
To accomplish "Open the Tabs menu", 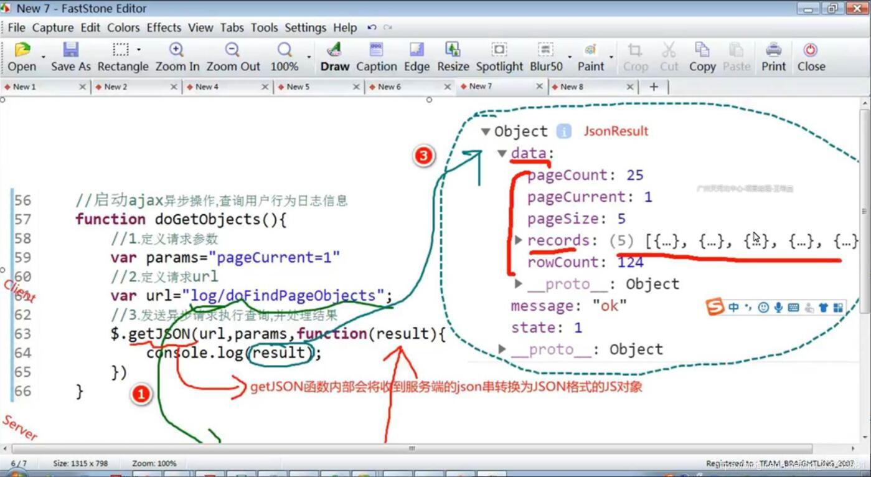I will [232, 27].
